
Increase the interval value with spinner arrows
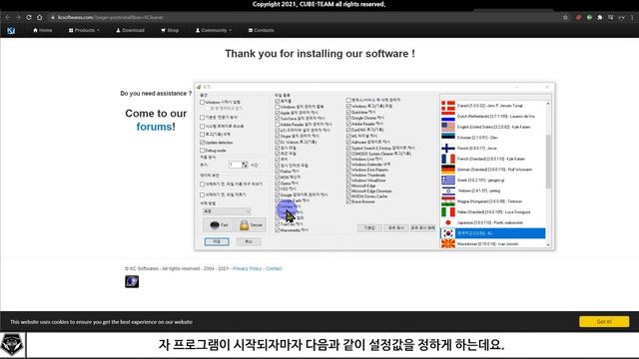(x=245, y=164)
